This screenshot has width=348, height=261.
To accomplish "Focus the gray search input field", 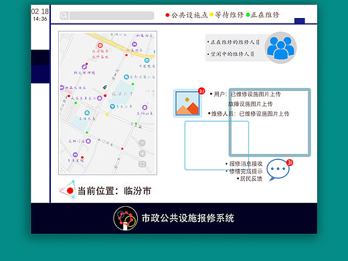I will (x=112, y=15).
